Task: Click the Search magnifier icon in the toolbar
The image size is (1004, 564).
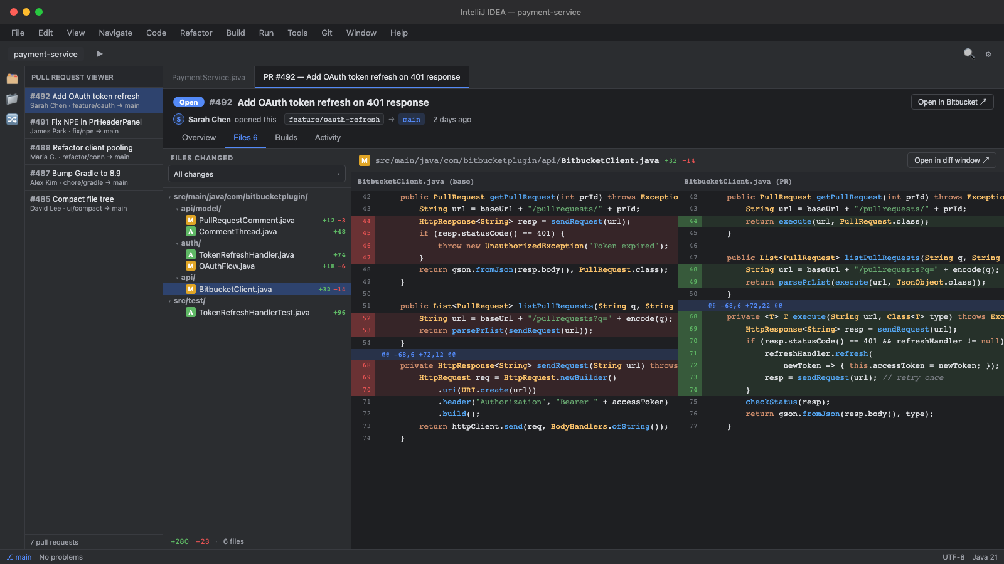Action: tap(969, 54)
